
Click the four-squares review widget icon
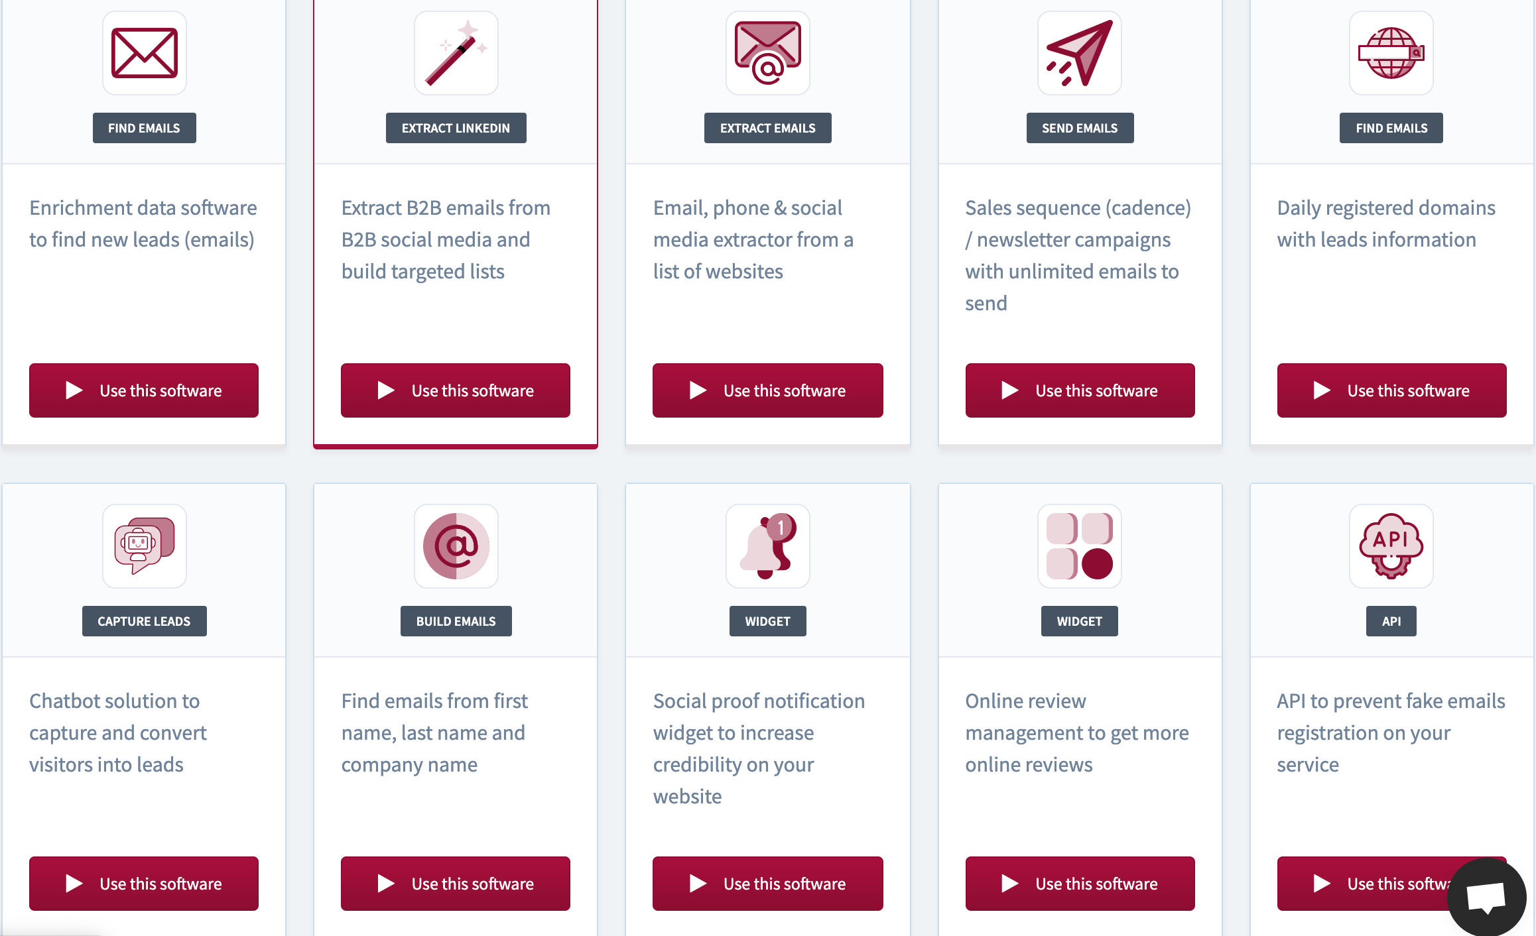(x=1080, y=546)
